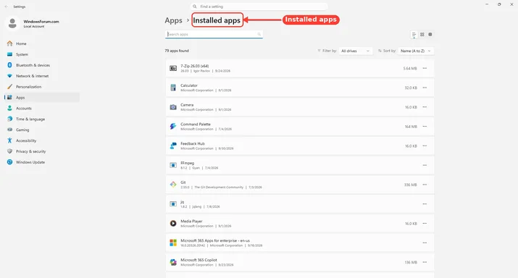Open Network & internet settings
Screen dimensions: 518x278
click(x=42, y=76)
